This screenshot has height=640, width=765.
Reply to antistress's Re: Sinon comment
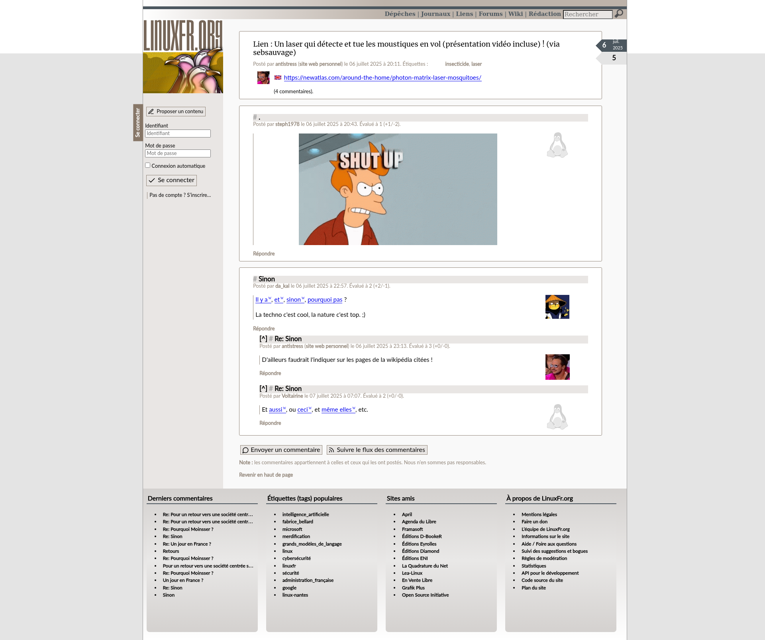pyautogui.click(x=270, y=373)
